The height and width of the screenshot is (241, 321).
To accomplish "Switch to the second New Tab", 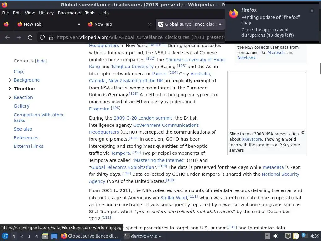I will [119, 24].
